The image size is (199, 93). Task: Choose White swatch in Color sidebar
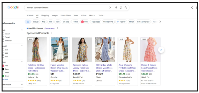[3, 72]
